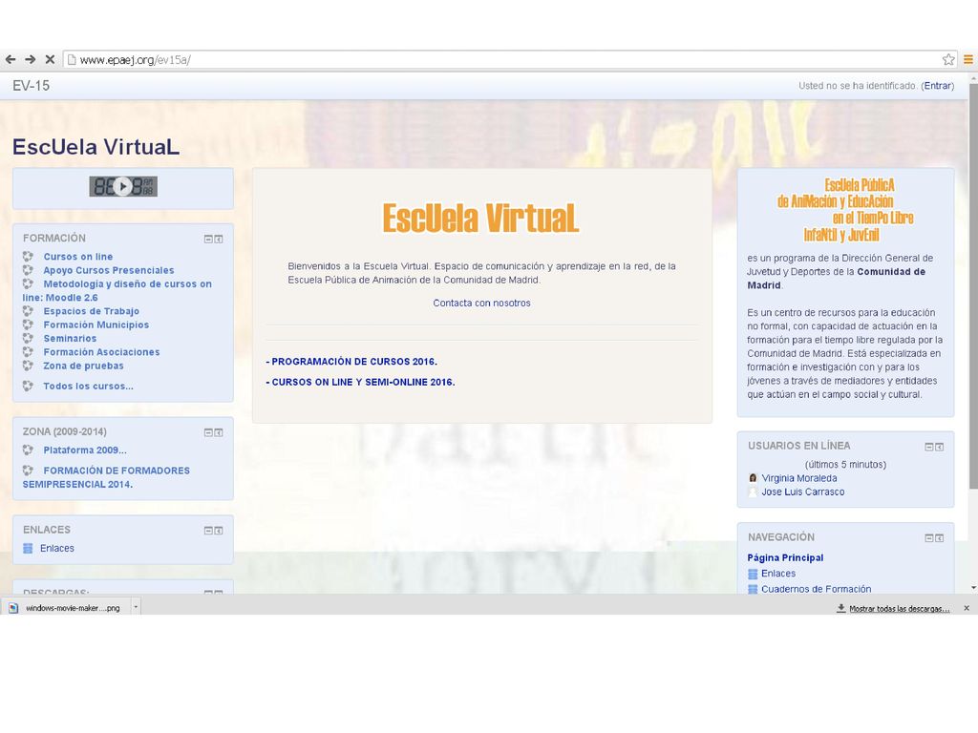The width and height of the screenshot is (978, 733).
Task: Click the icon beside Metodología y diseño
Action: pyautogui.click(x=28, y=283)
